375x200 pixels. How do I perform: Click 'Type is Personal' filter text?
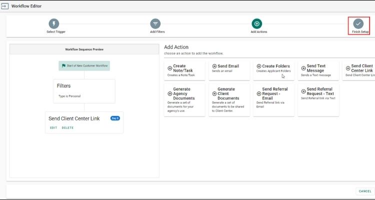(69, 96)
